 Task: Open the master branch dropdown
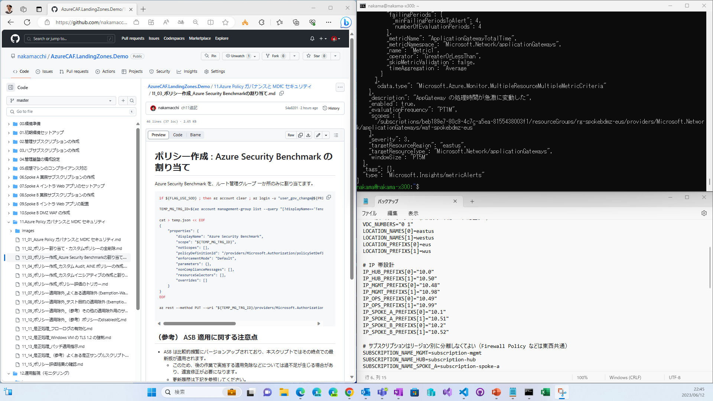pos(61,101)
